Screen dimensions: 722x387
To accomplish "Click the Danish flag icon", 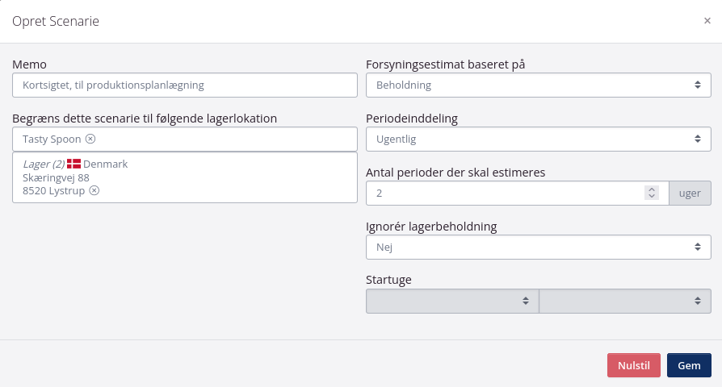I will (x=73, y=164).
